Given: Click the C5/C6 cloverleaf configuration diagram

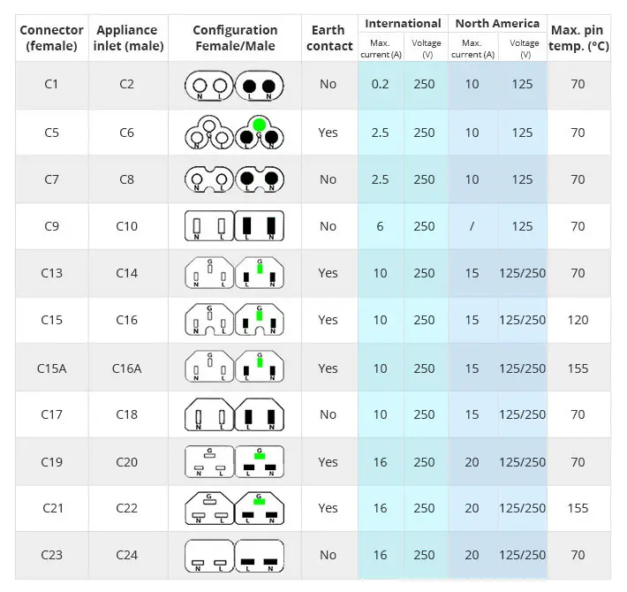Looking at the screenshot, I should pyautogui.click(x=234, y=133).
